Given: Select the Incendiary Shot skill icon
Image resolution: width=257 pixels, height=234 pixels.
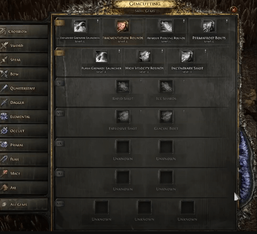Looking at the screenshot, I should pos(187,56).
